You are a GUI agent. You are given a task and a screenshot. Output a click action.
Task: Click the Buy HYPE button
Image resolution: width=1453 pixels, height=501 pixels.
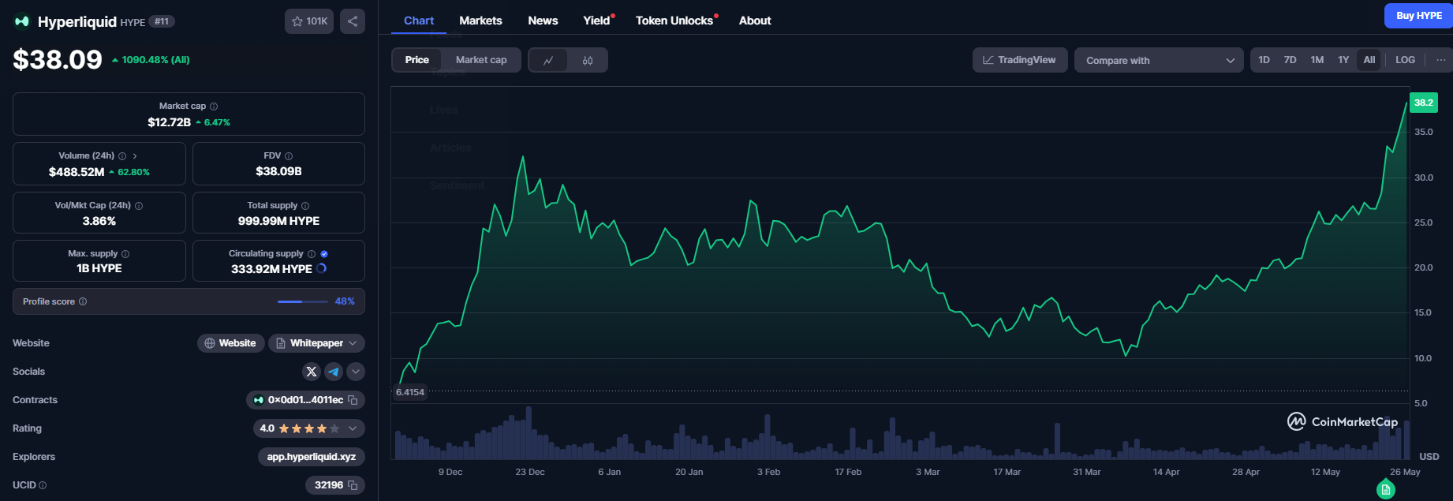tap(1418, 16)
